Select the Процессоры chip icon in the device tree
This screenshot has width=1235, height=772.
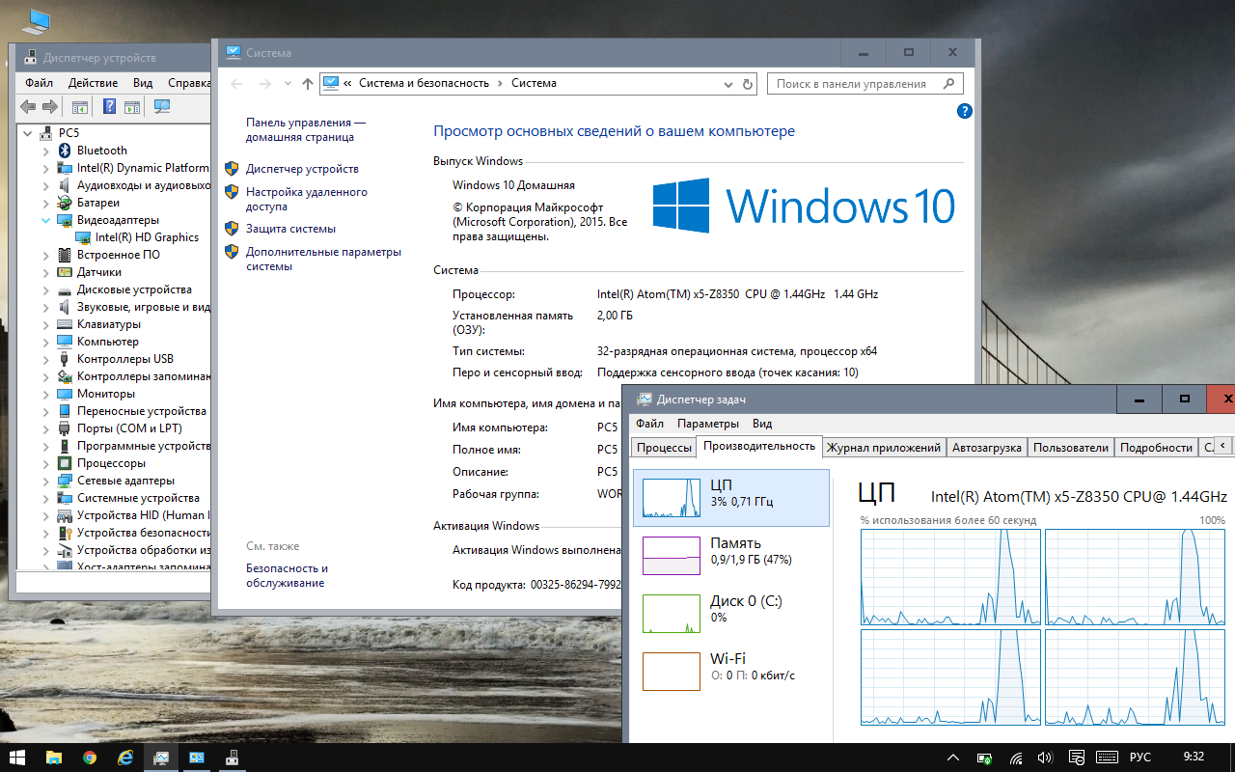65,463
